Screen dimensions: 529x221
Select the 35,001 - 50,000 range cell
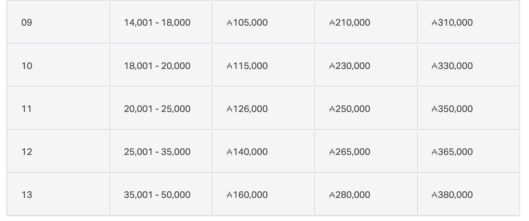coord(157,195)
